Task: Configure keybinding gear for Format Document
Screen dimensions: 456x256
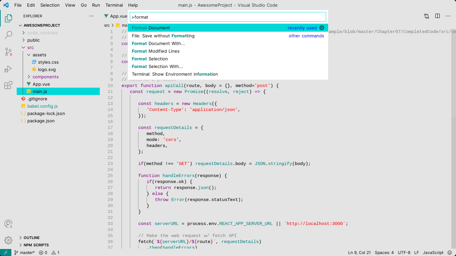Action: (322, 28)
